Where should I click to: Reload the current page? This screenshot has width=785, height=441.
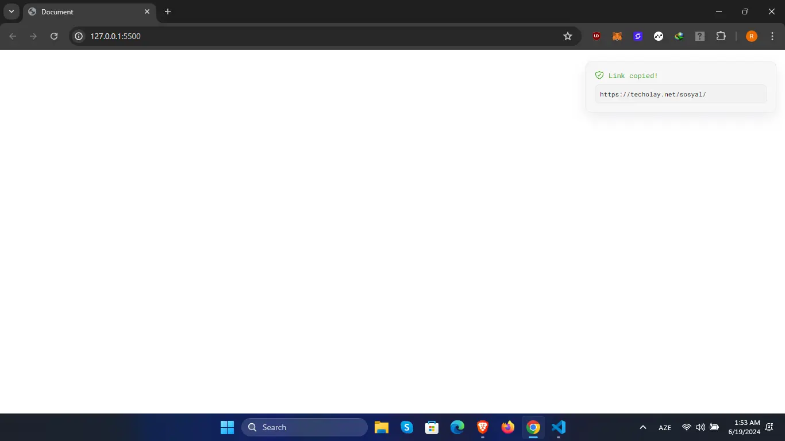tap(54, 36)
